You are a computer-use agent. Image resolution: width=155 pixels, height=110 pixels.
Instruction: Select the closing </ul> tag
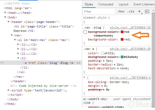point(21,72)
